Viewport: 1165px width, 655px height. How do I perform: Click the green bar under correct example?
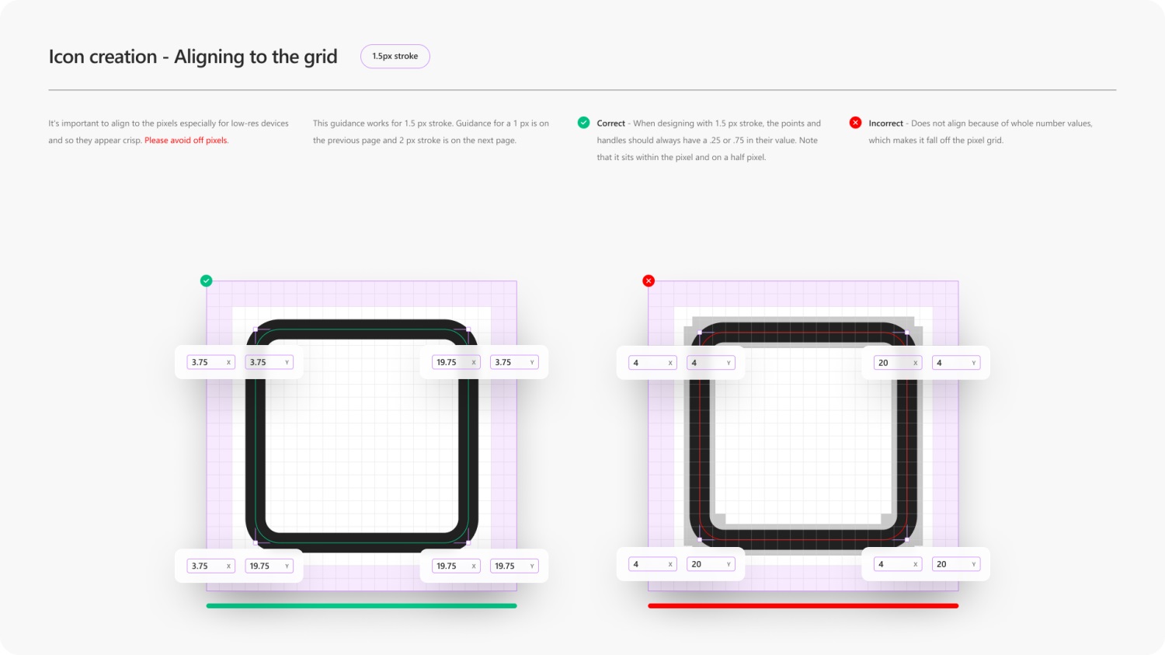pos(361,606)
